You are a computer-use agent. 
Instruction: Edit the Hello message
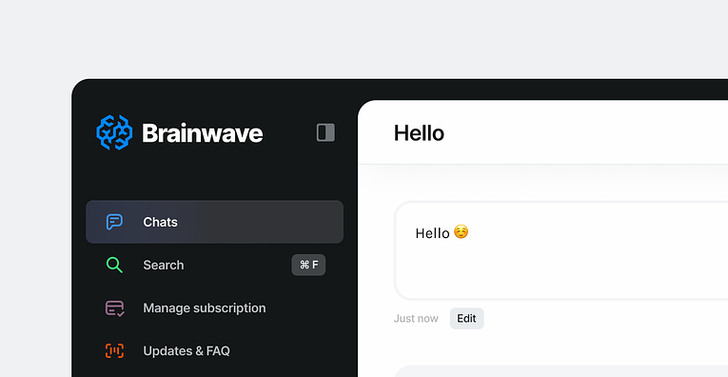pyautogui.click(x=466, y=319)
